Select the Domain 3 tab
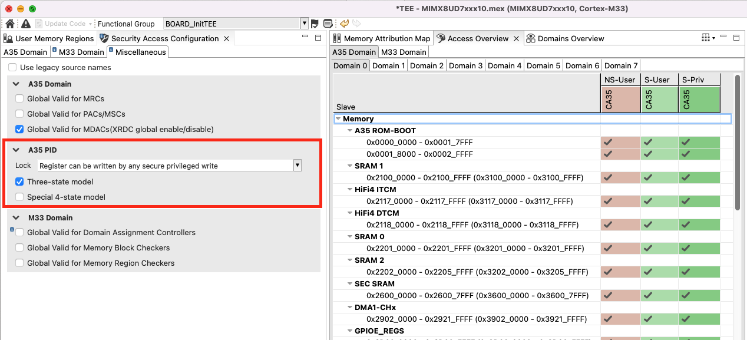Viewport: 747px width, 340px height. [465, 65]
